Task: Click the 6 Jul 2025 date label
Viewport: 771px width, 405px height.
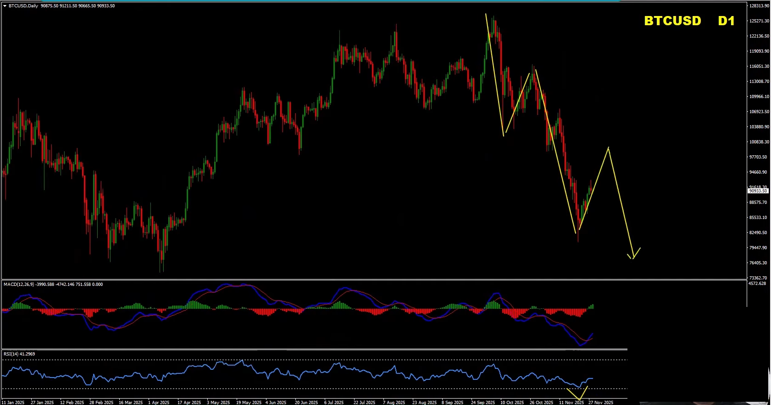Action: tap(334, 403)
